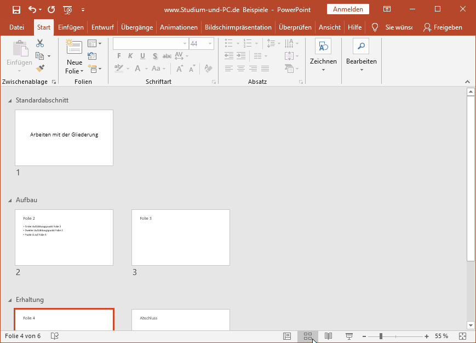
Task: Open the Zeichnen drawing group
Action: pos(323,55)
